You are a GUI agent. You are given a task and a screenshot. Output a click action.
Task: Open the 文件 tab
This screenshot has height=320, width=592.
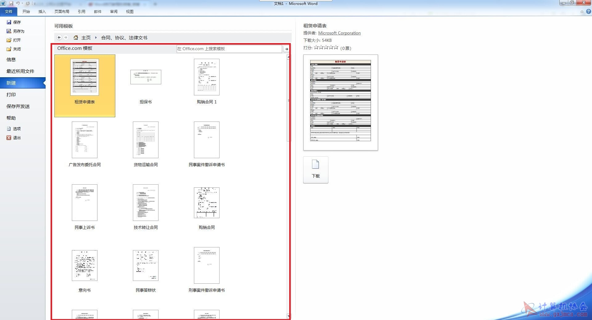click(9, 12)
